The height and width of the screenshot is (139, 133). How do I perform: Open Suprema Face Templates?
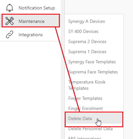(x=93, y=72)
